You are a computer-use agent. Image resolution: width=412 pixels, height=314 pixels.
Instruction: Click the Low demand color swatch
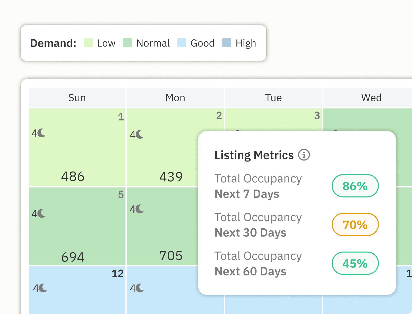click(x=88, y=43)
